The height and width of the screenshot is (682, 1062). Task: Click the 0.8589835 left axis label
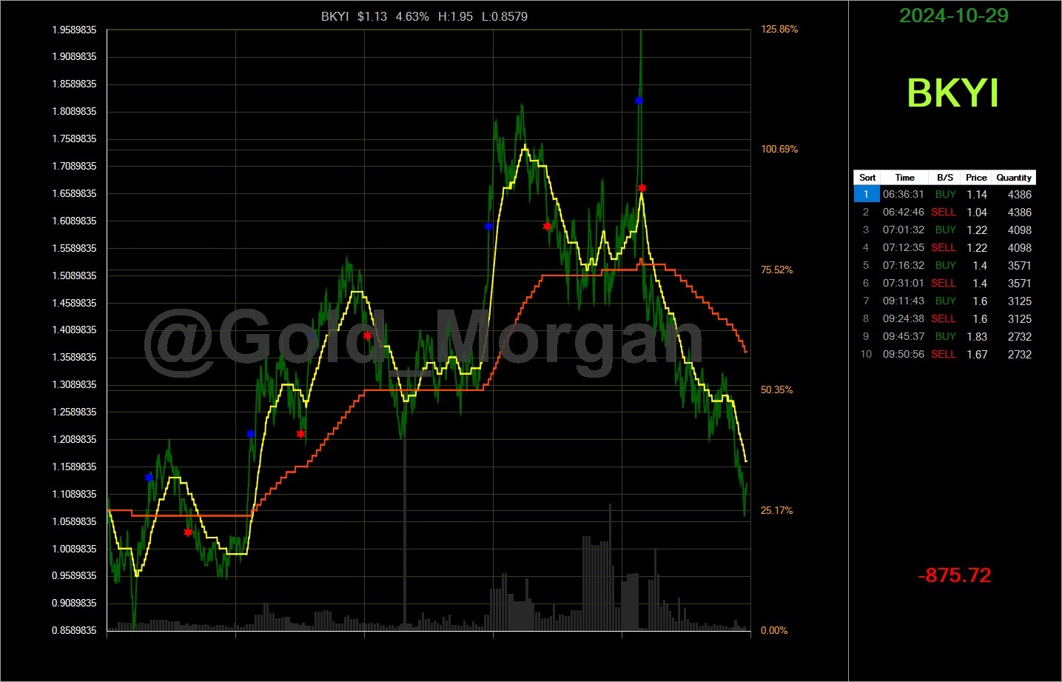(x=74, y=630)
